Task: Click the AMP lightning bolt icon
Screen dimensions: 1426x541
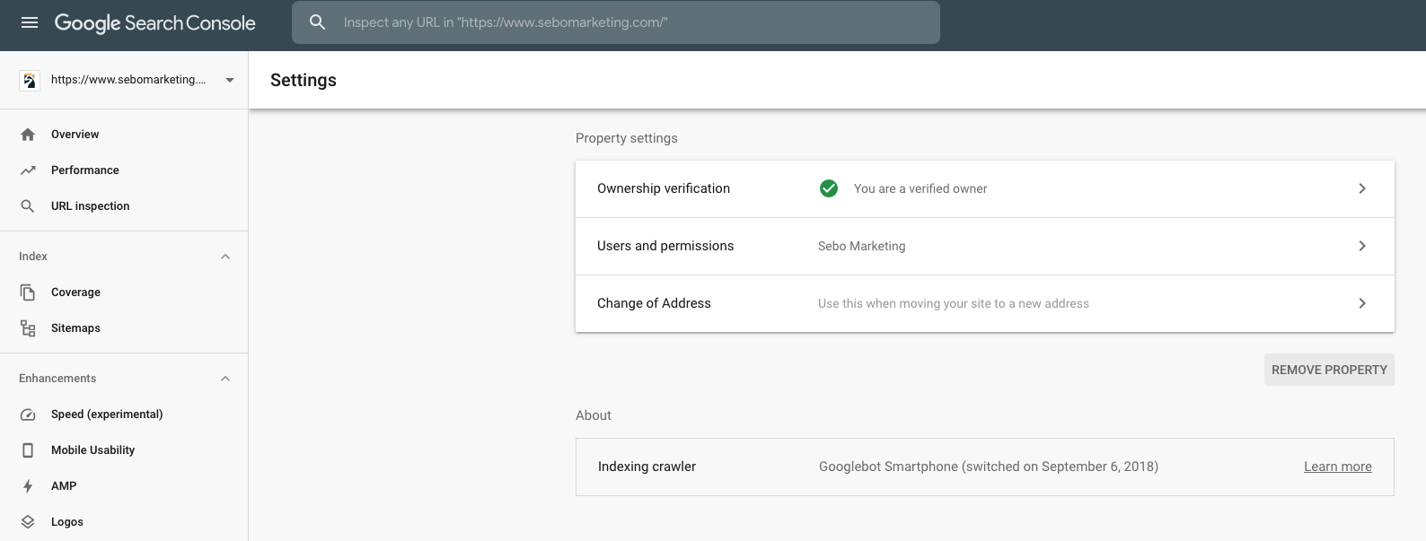Action: tap(28, 486)
